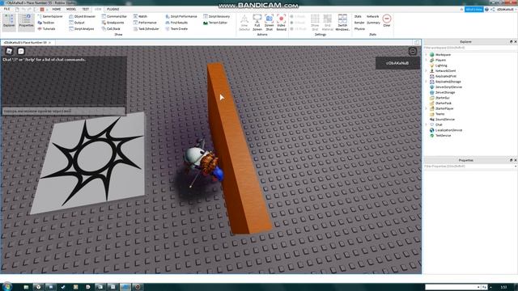The width and height of the screenshot is (518, 291).
Task: Open the Watch window
Action: pos(140,16)
